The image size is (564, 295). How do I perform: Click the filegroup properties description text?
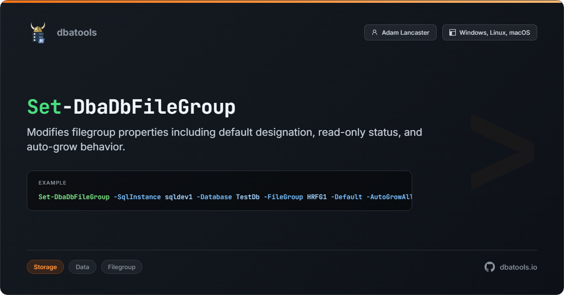pyautogui.click(x=225, y=140)
